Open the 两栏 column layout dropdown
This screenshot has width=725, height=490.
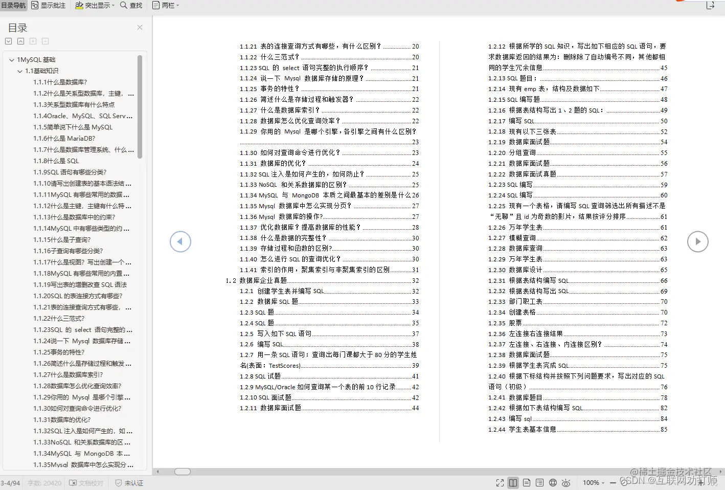166,5
